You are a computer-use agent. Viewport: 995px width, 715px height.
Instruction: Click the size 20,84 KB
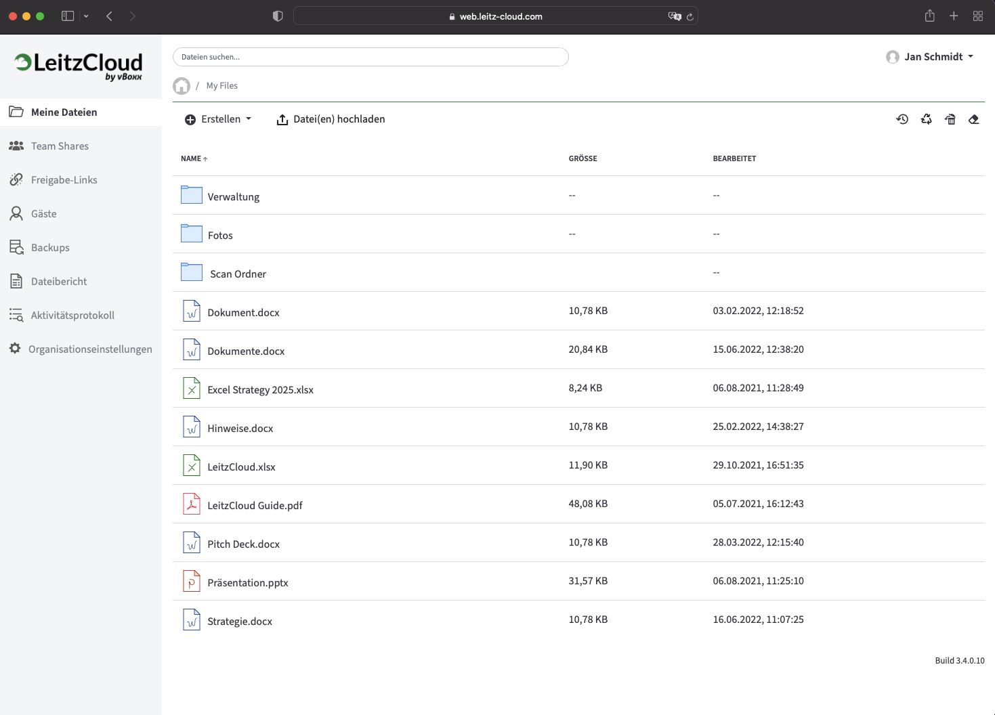589,349
